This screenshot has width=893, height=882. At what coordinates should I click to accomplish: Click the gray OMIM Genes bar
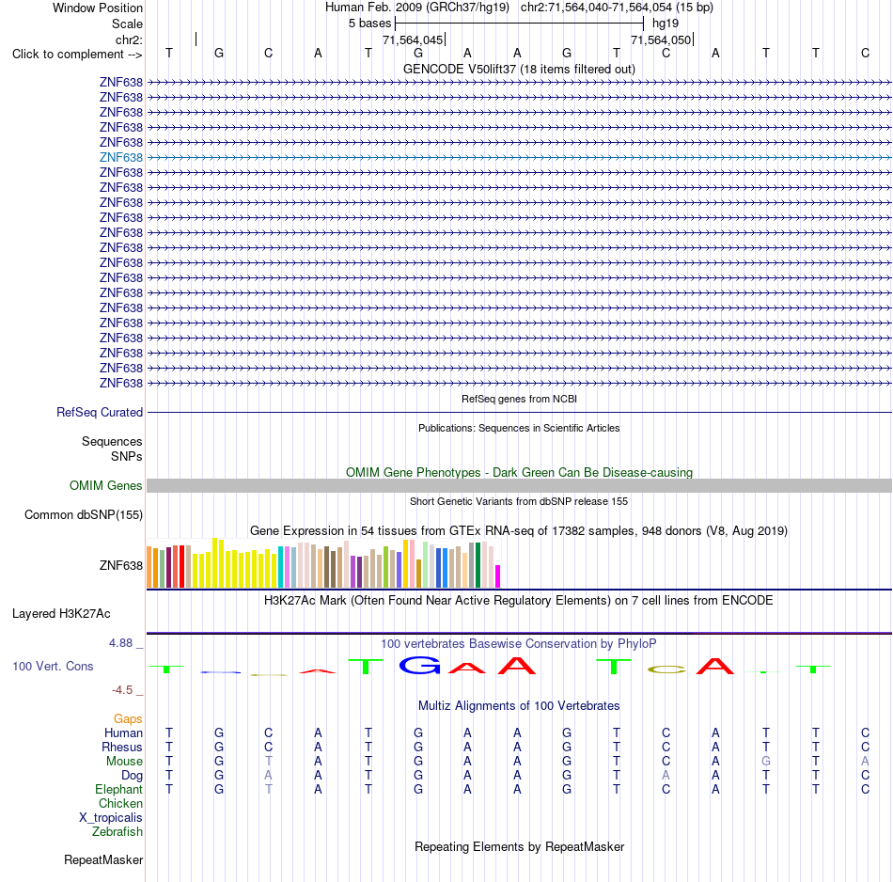[x=519, y=485]
